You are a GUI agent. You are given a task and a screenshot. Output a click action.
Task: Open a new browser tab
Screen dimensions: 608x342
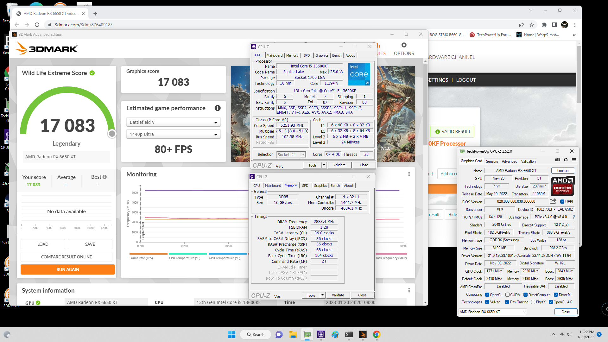(95, 14)
